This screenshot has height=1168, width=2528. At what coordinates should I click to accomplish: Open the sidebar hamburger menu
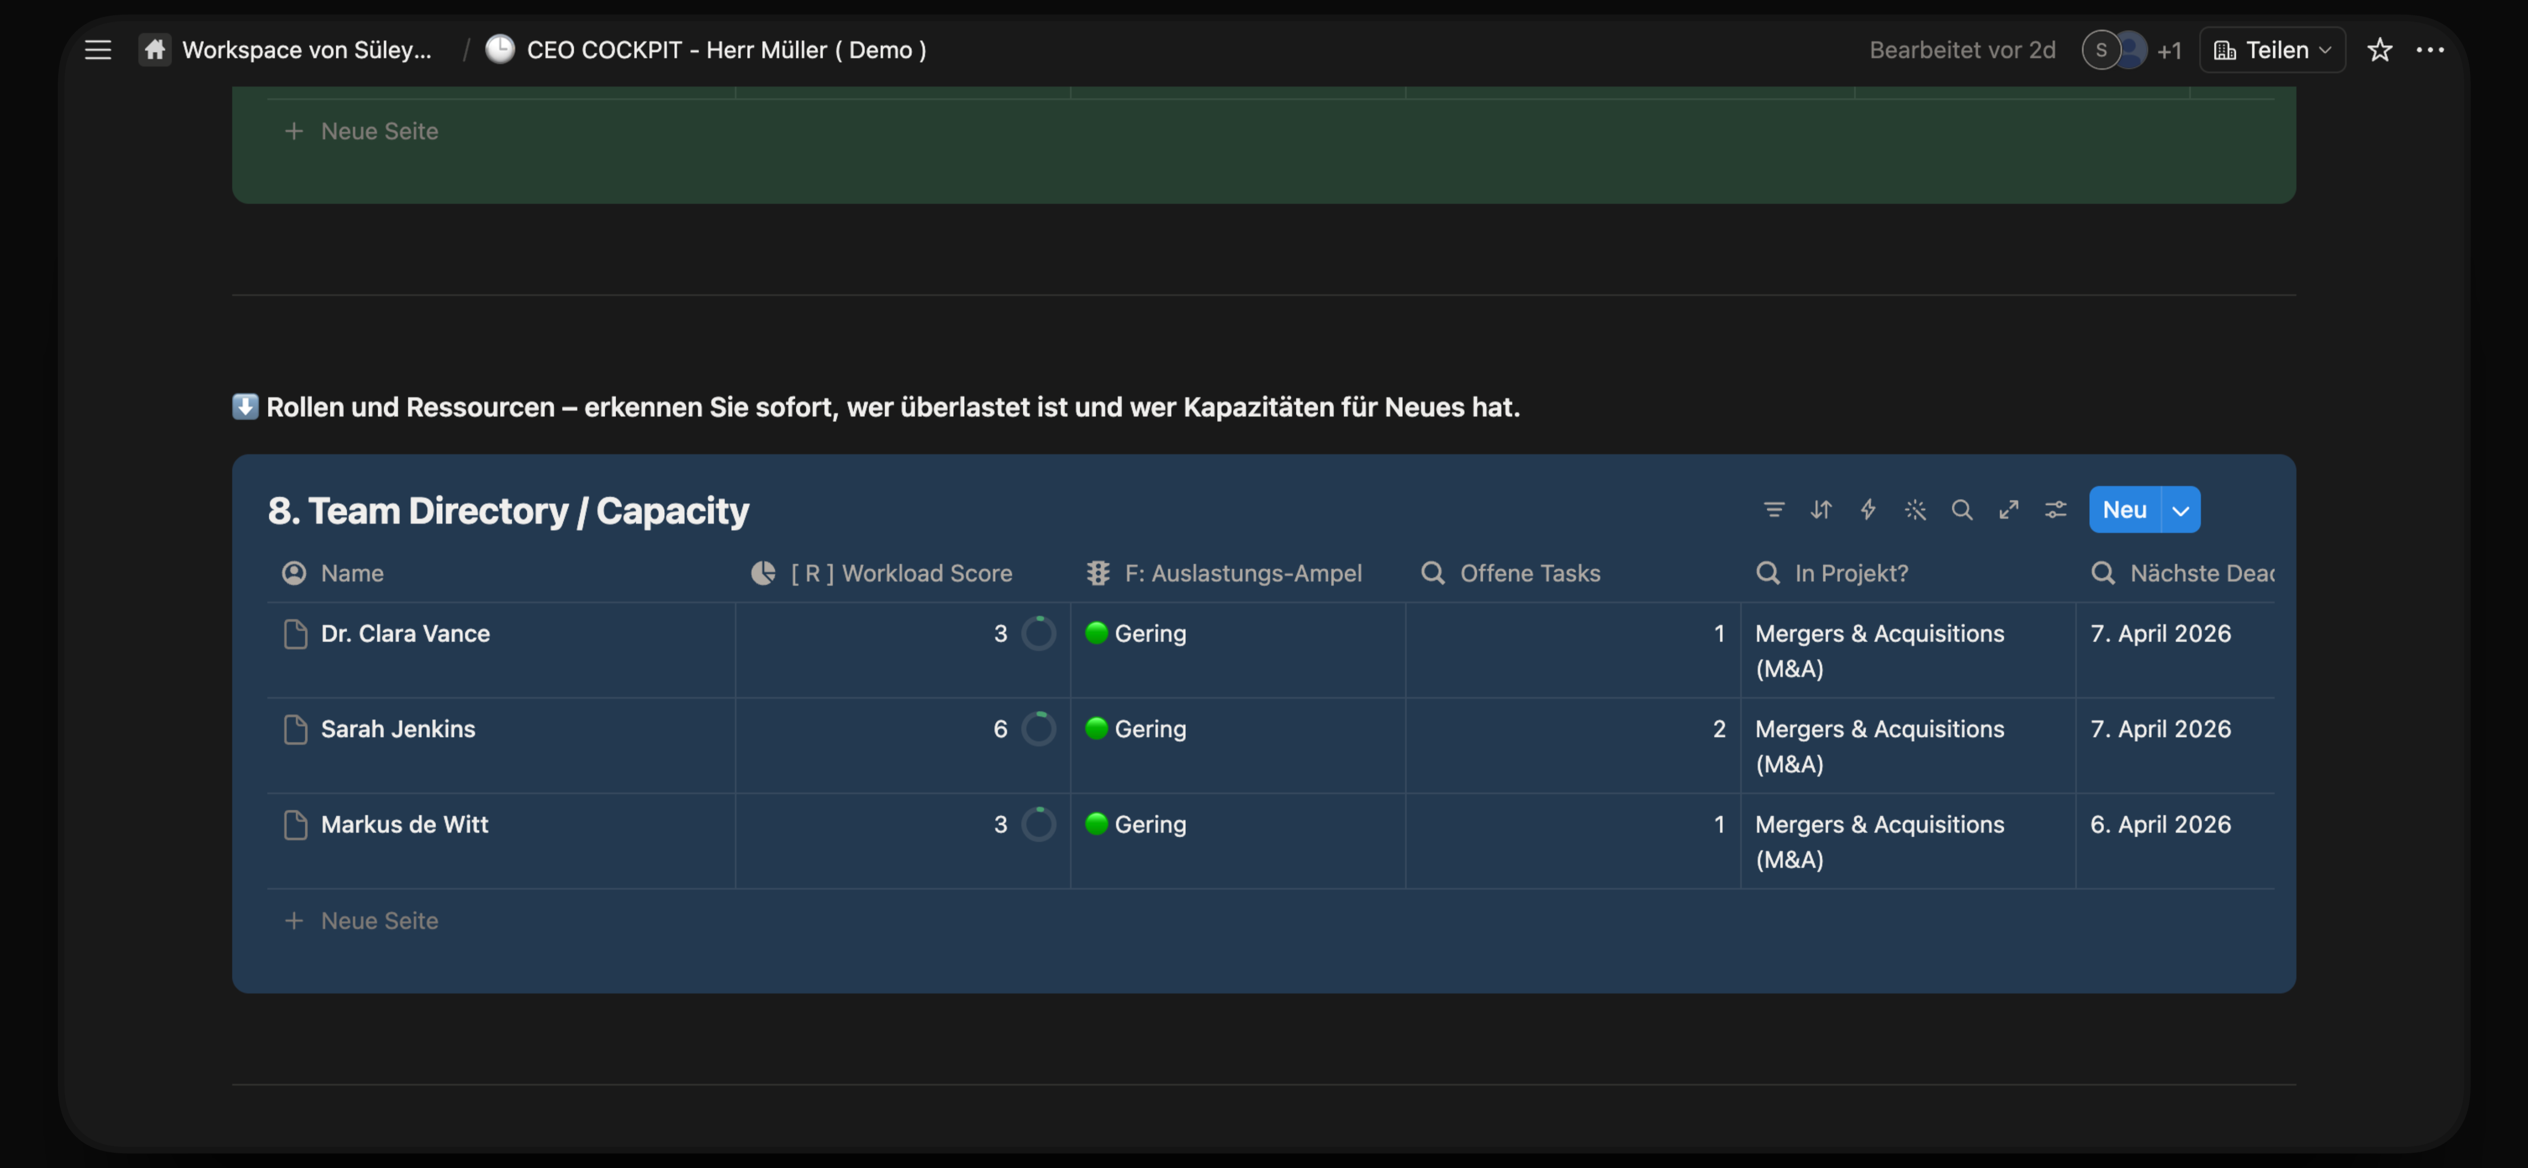click(x=98, y=50)
